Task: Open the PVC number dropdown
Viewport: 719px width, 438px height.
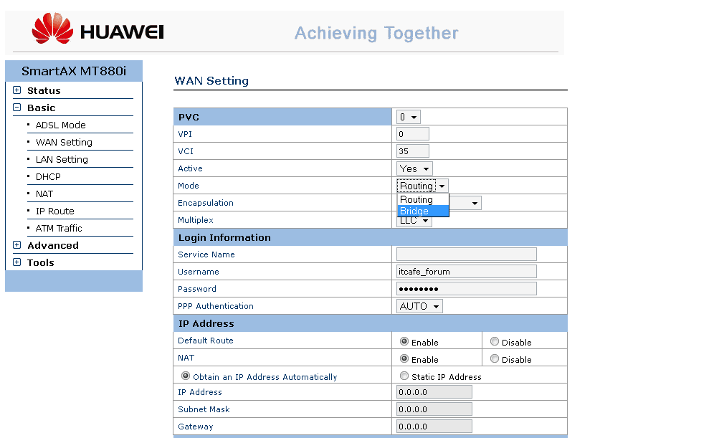Action: [x=409, y=117]
